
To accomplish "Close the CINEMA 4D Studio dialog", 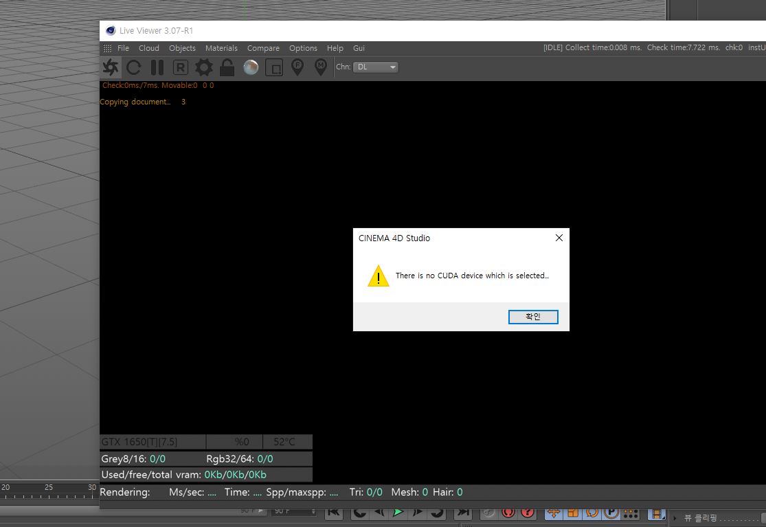I will pos(559,238).
